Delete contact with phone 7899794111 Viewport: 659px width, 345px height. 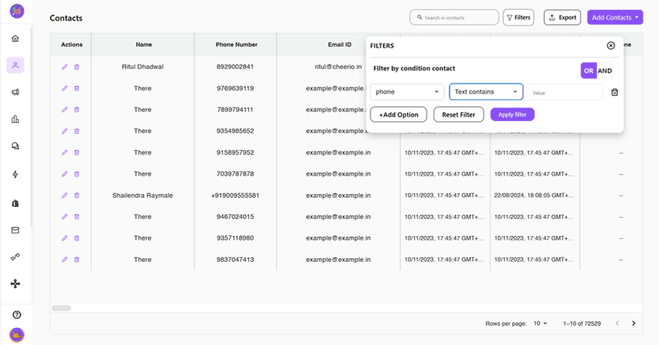tap(76, 110)
